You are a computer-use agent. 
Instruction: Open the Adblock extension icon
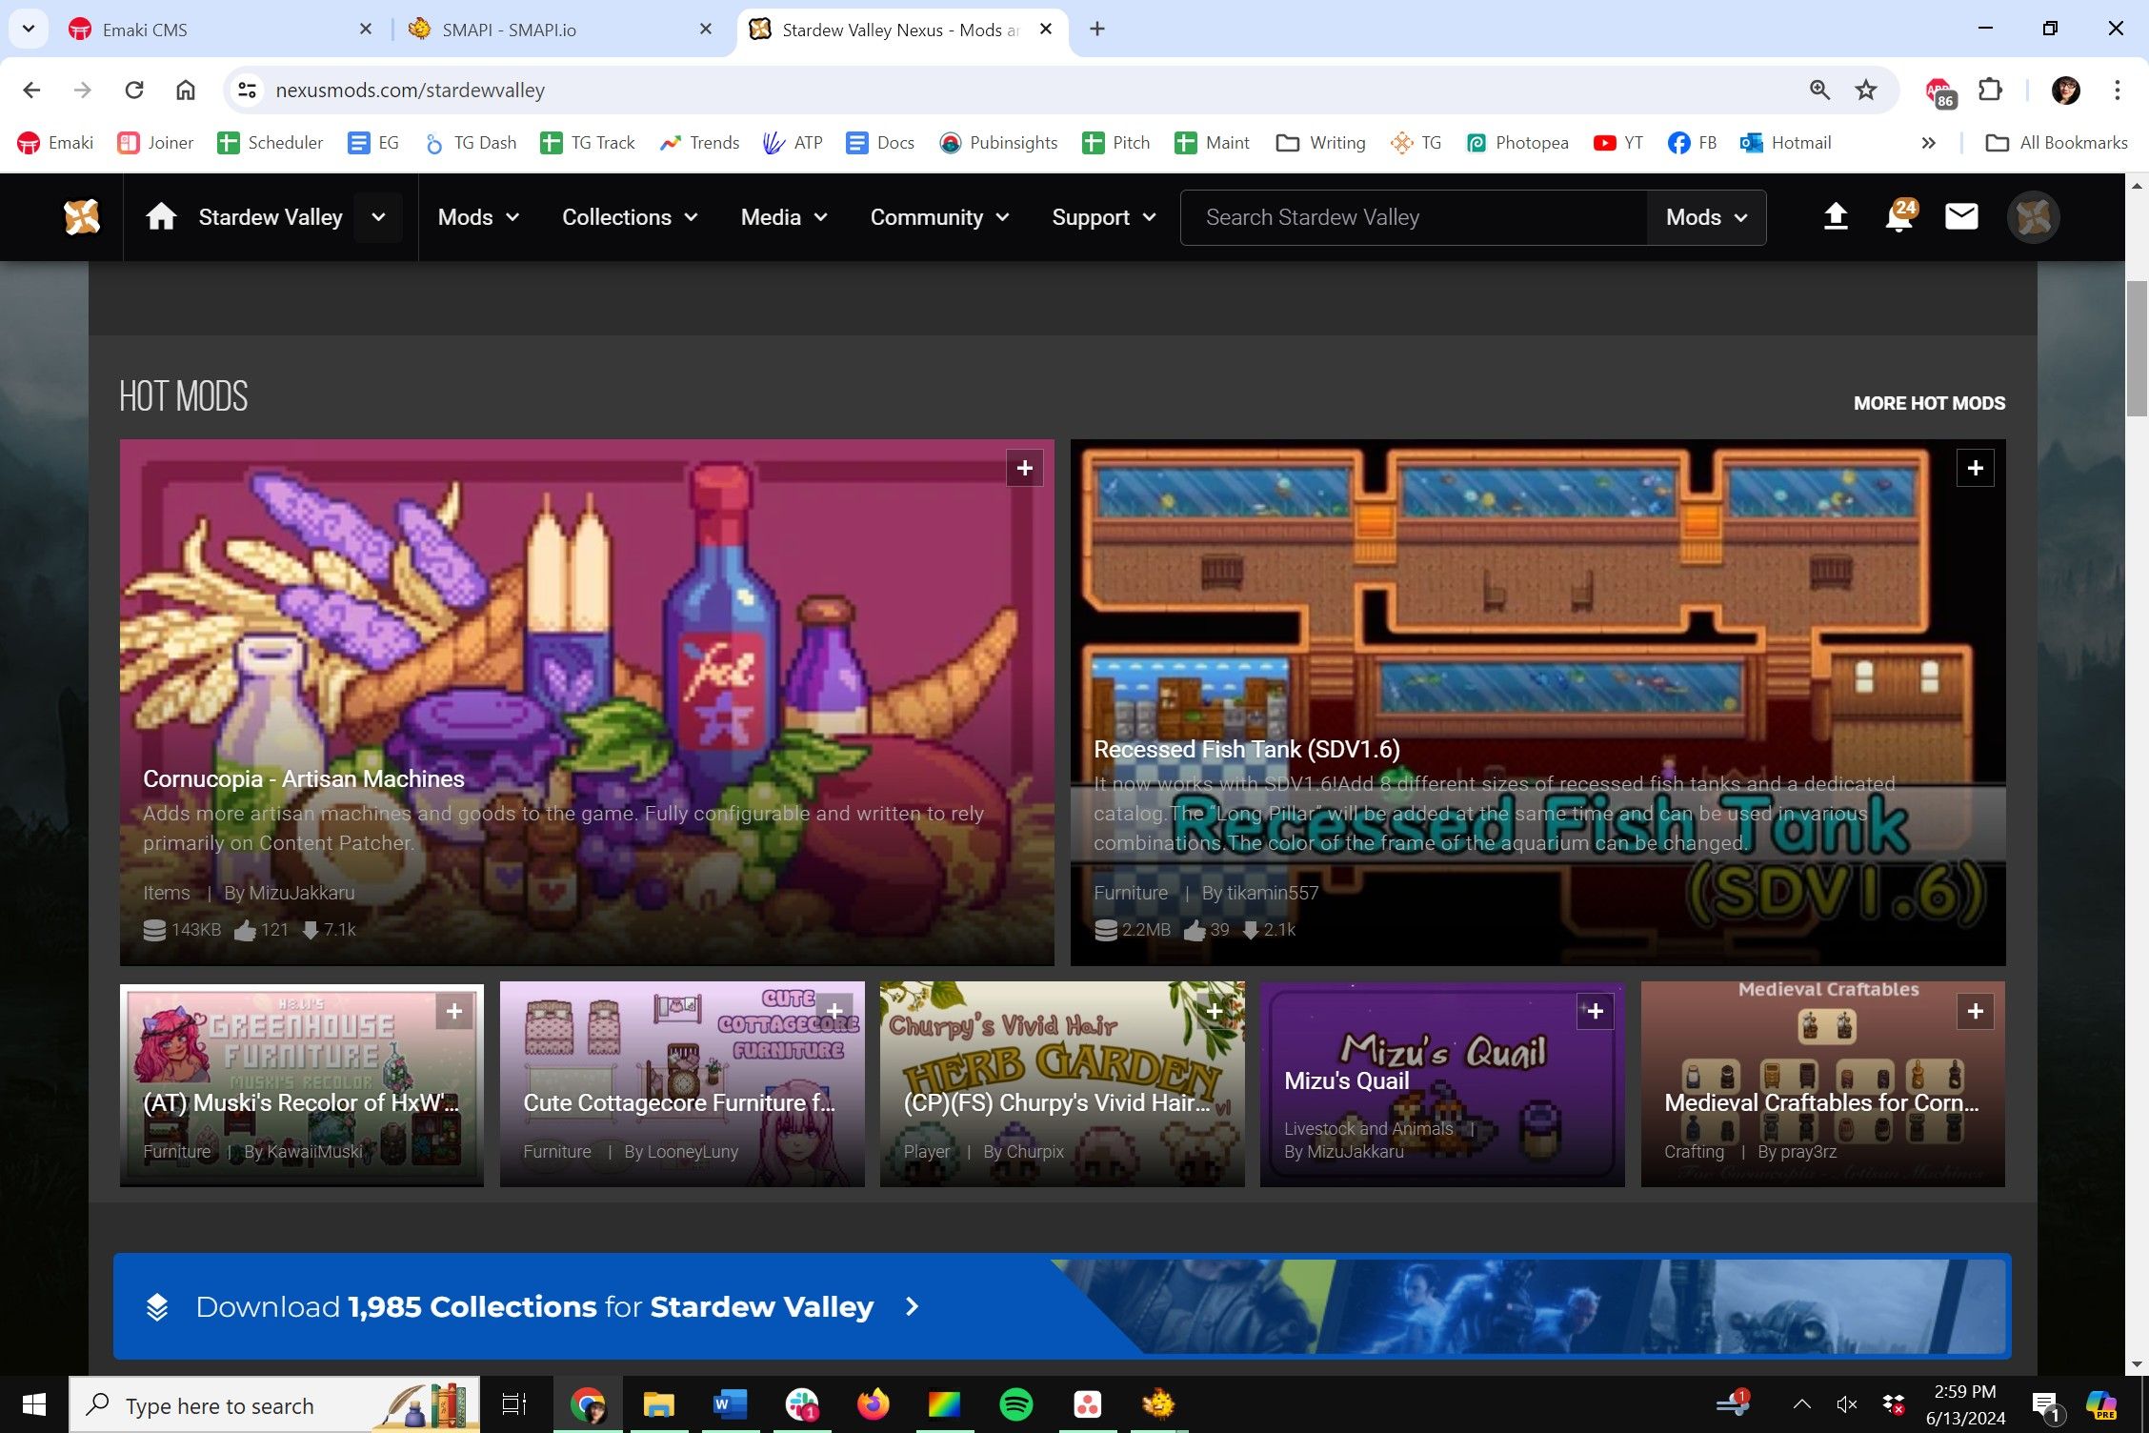(1939, 92)
